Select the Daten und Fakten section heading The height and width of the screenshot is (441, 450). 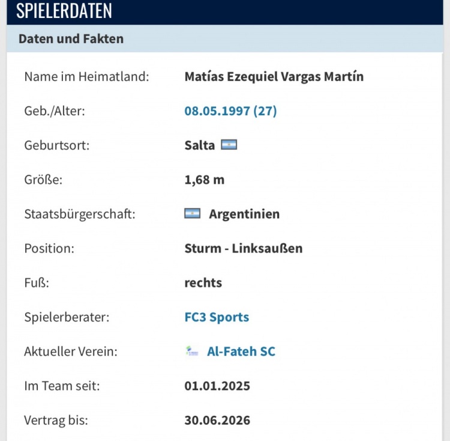[x=71, y=39]
